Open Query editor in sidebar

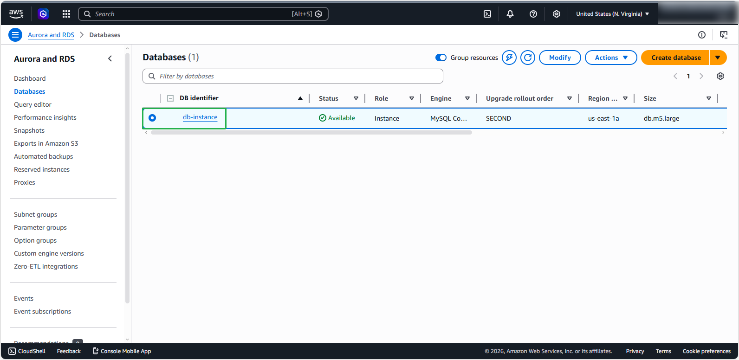click(32, 104)
